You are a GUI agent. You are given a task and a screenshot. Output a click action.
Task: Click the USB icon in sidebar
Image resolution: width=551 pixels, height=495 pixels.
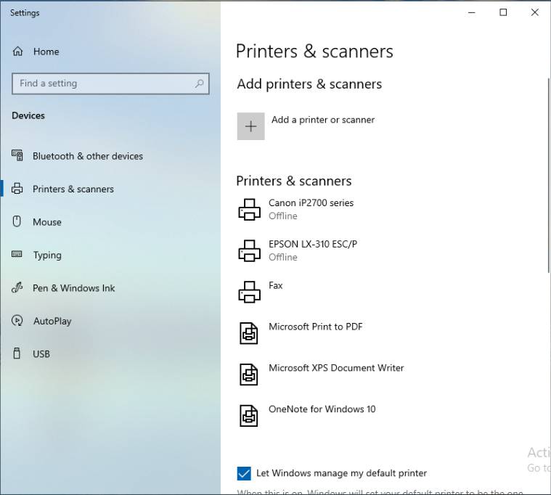point(17,353)
